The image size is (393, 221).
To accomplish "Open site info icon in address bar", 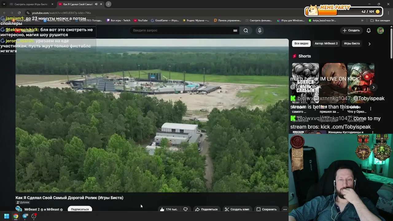I will [x=28, y=13].
